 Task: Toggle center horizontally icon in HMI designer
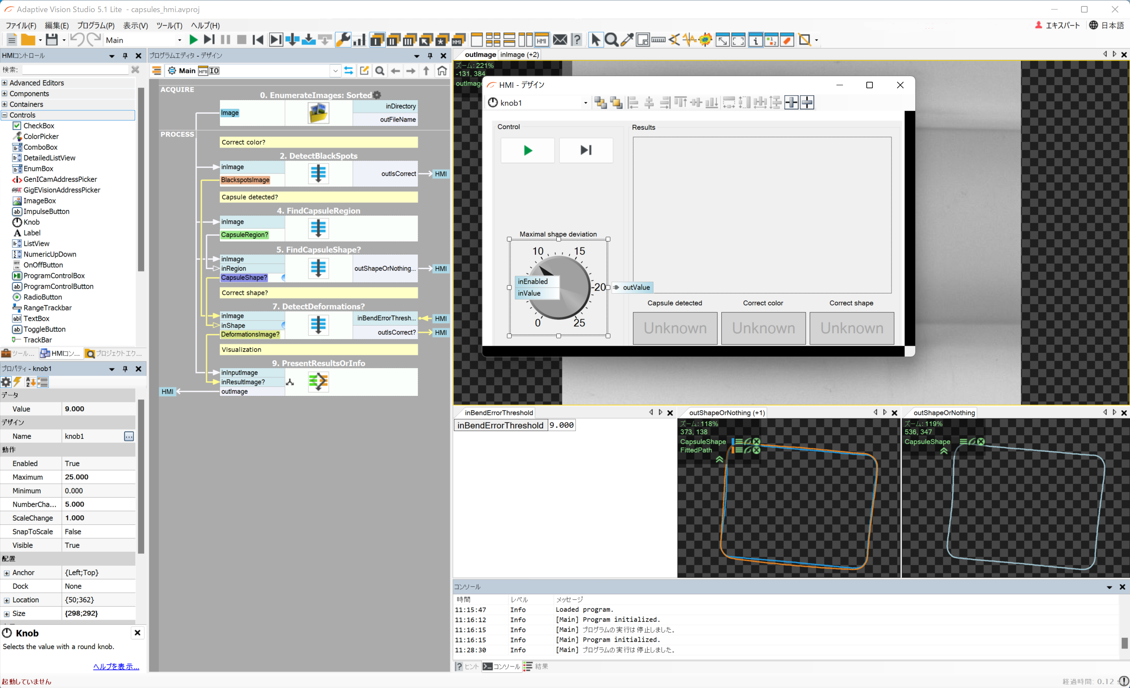pyautogui.click(x=791, y=103)
